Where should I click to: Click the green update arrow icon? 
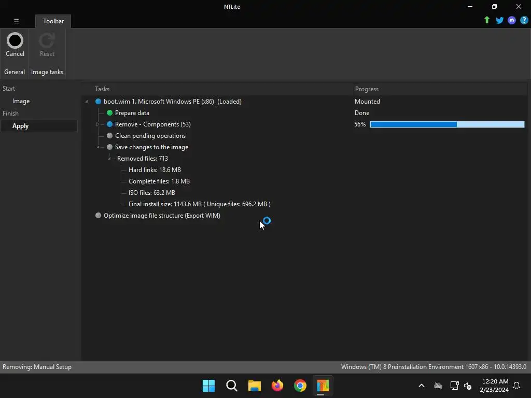486,20
